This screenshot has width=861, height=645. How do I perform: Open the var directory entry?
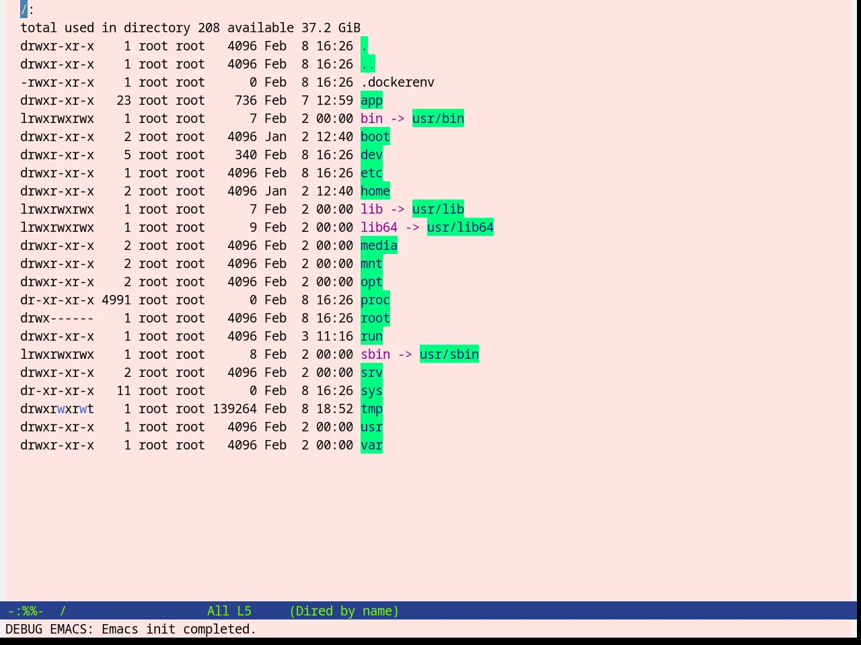[371, 445]
